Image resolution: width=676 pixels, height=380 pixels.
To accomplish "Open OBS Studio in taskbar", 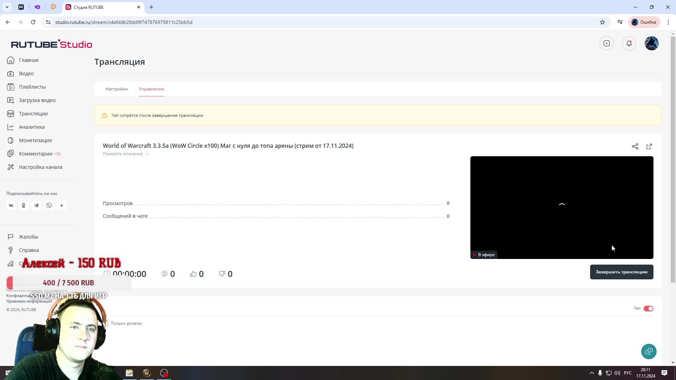I will [164, 373].
